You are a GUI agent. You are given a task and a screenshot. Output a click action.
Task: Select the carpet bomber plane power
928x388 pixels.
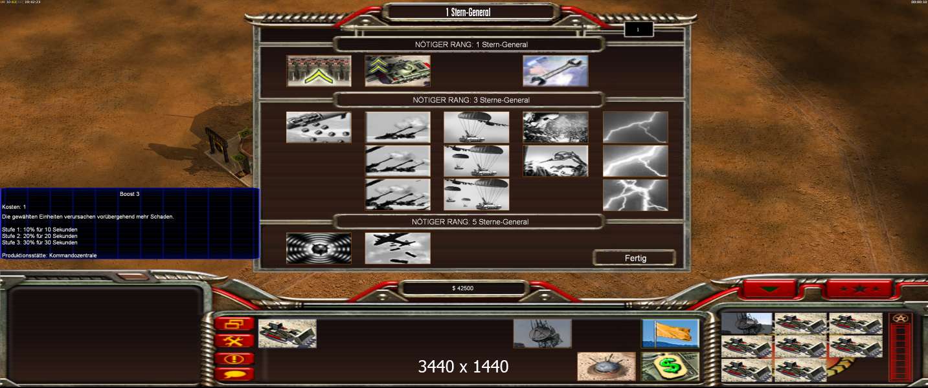(x=398, y=248)
